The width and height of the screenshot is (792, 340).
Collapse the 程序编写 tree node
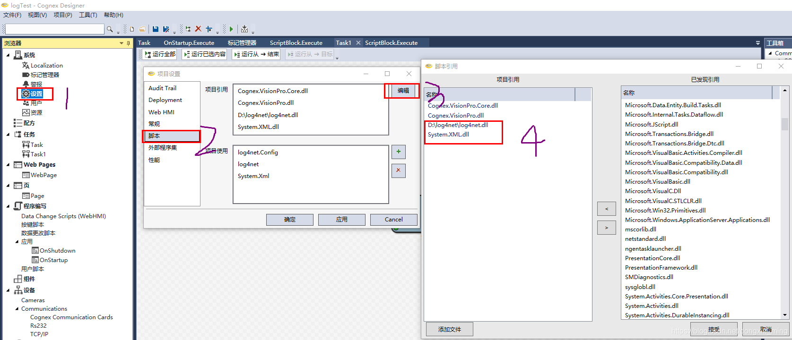8,206
